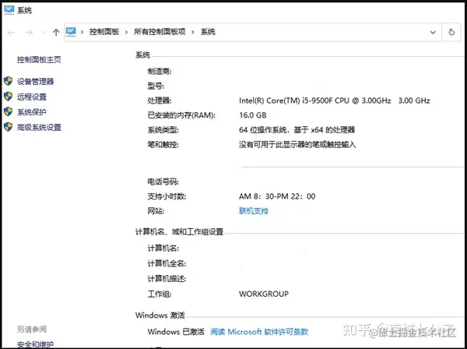Click the System window title icon
467x349 pixels.
(x=9, y=10)
